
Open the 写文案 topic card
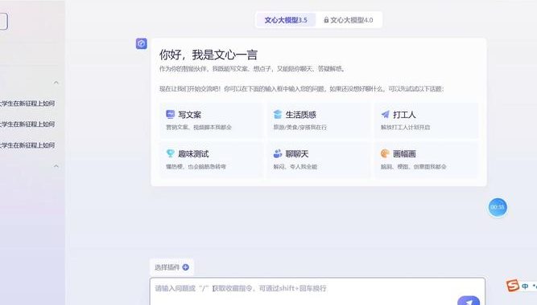(x=212, y=120)
